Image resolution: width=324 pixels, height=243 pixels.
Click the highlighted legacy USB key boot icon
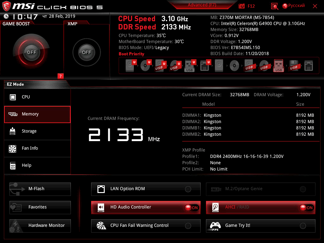pyautogui.click(x=279, y=66)
